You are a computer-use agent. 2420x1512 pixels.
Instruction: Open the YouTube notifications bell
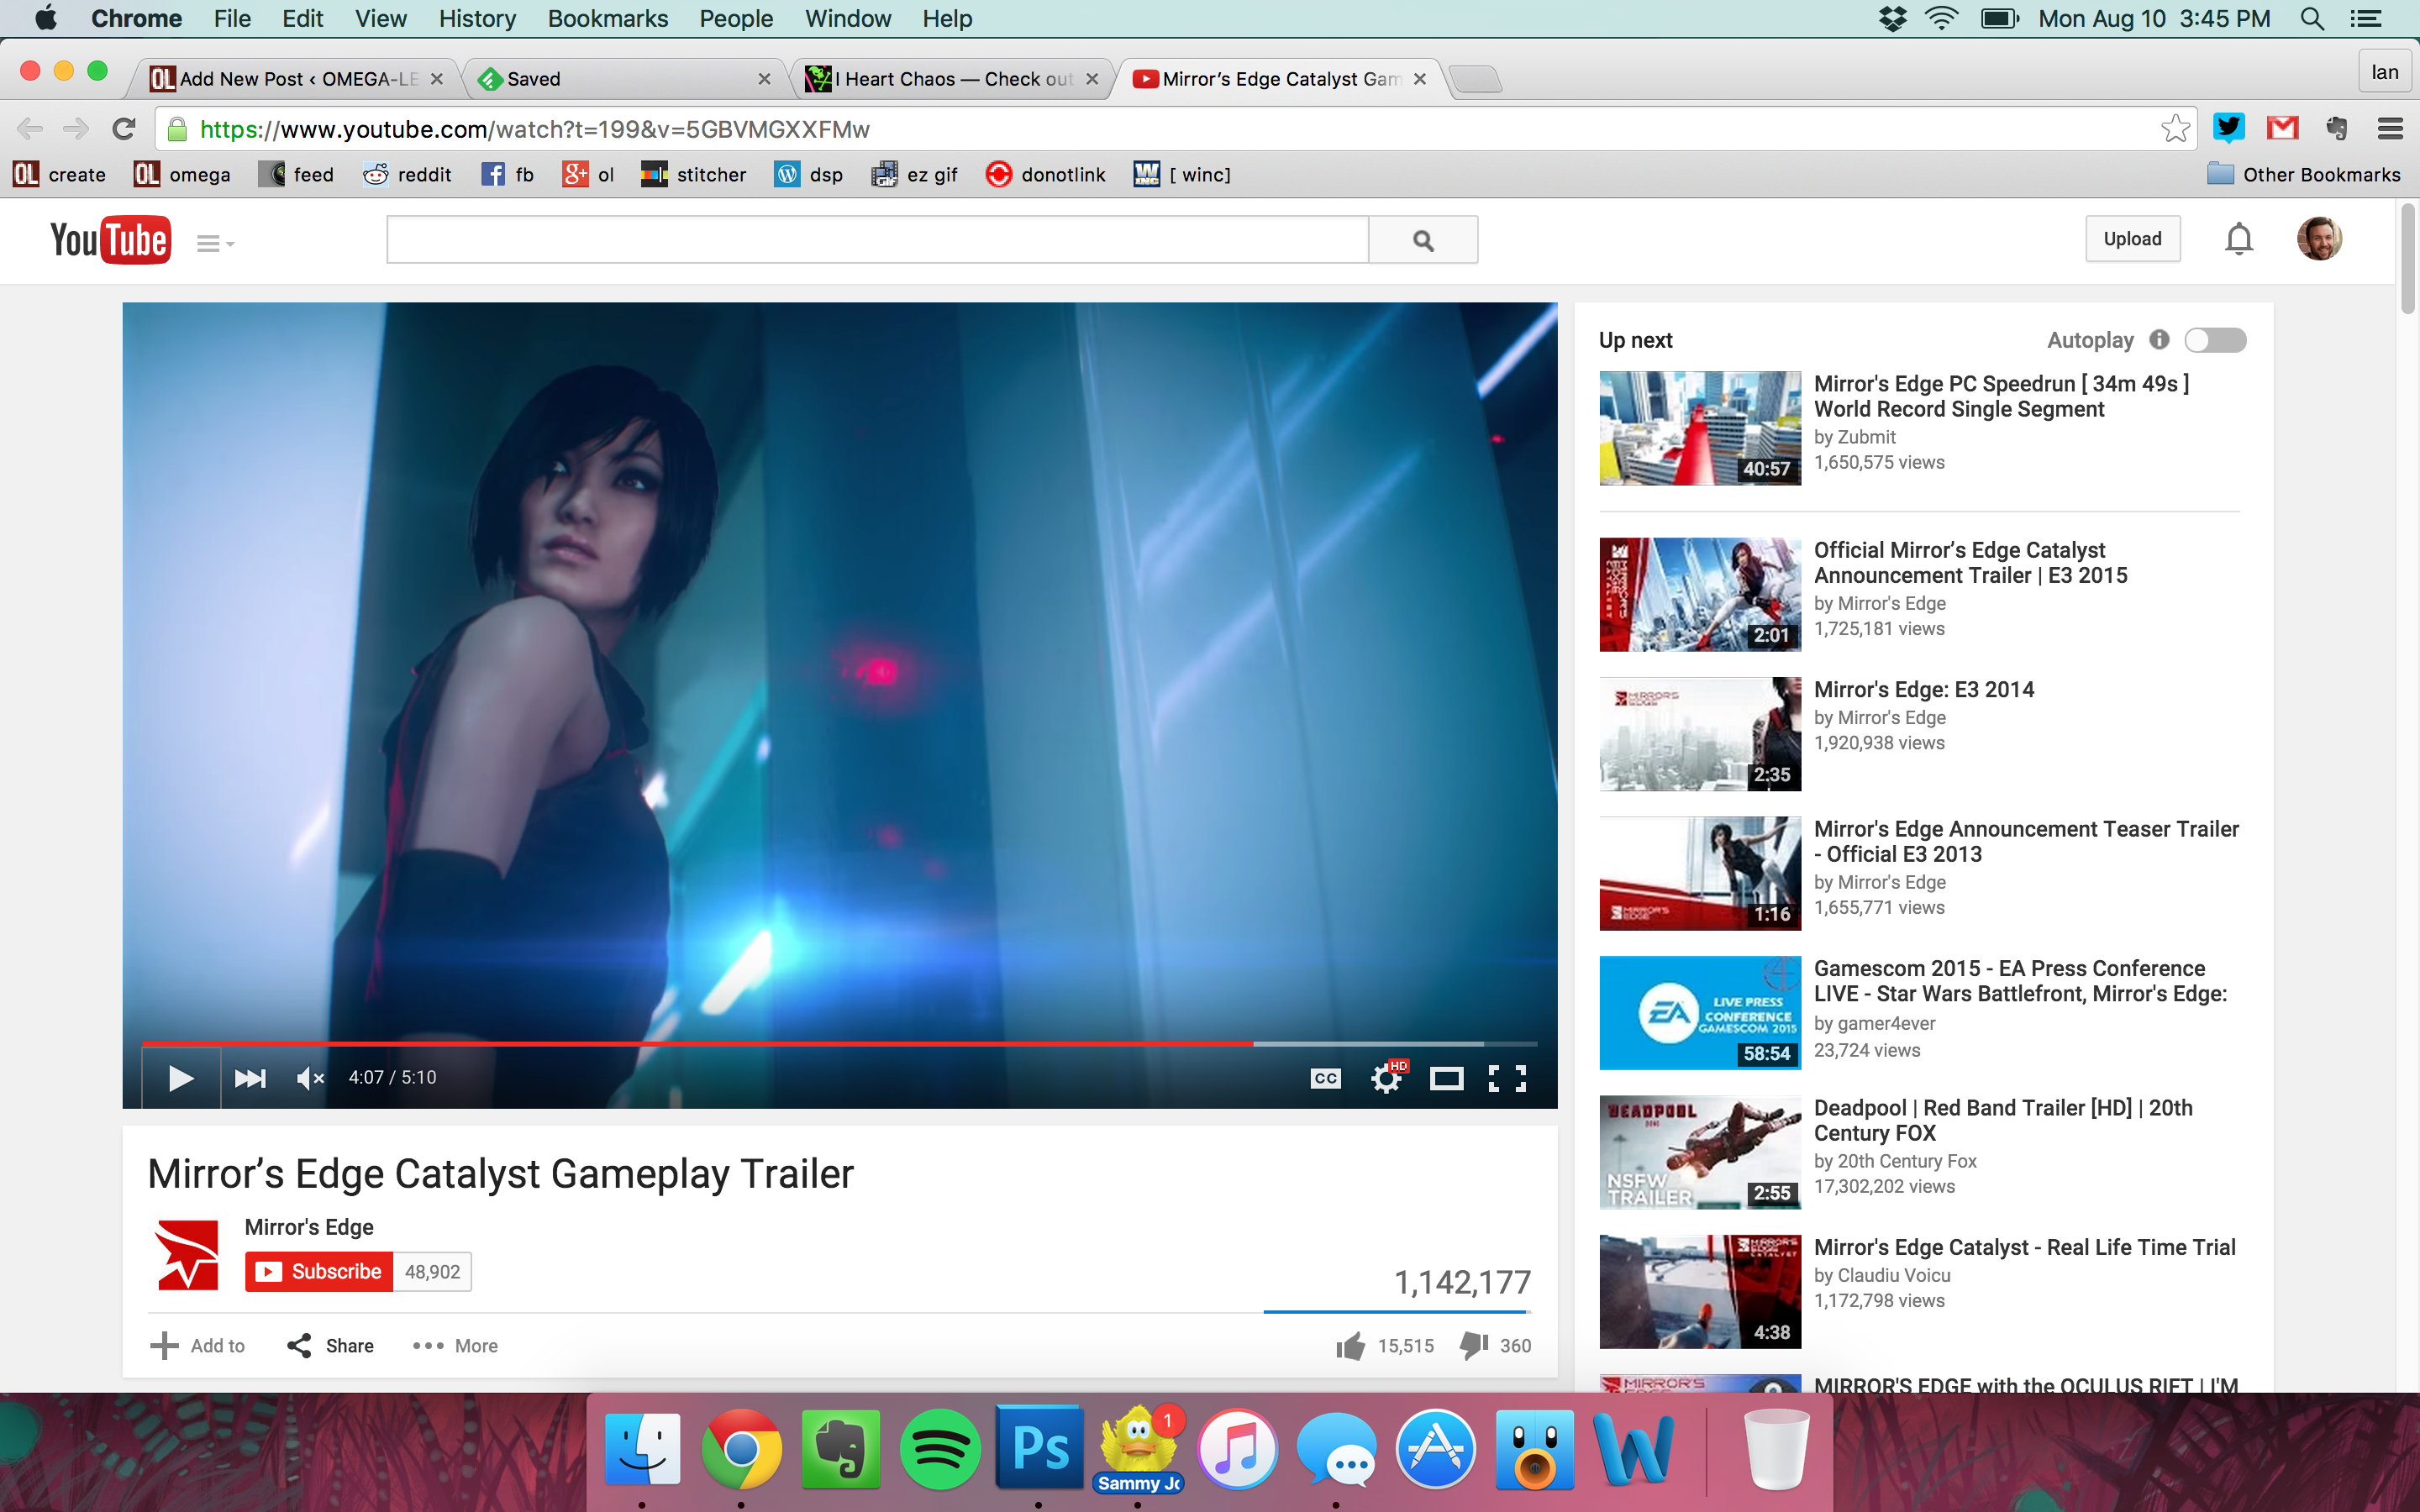click(2239, 239)
